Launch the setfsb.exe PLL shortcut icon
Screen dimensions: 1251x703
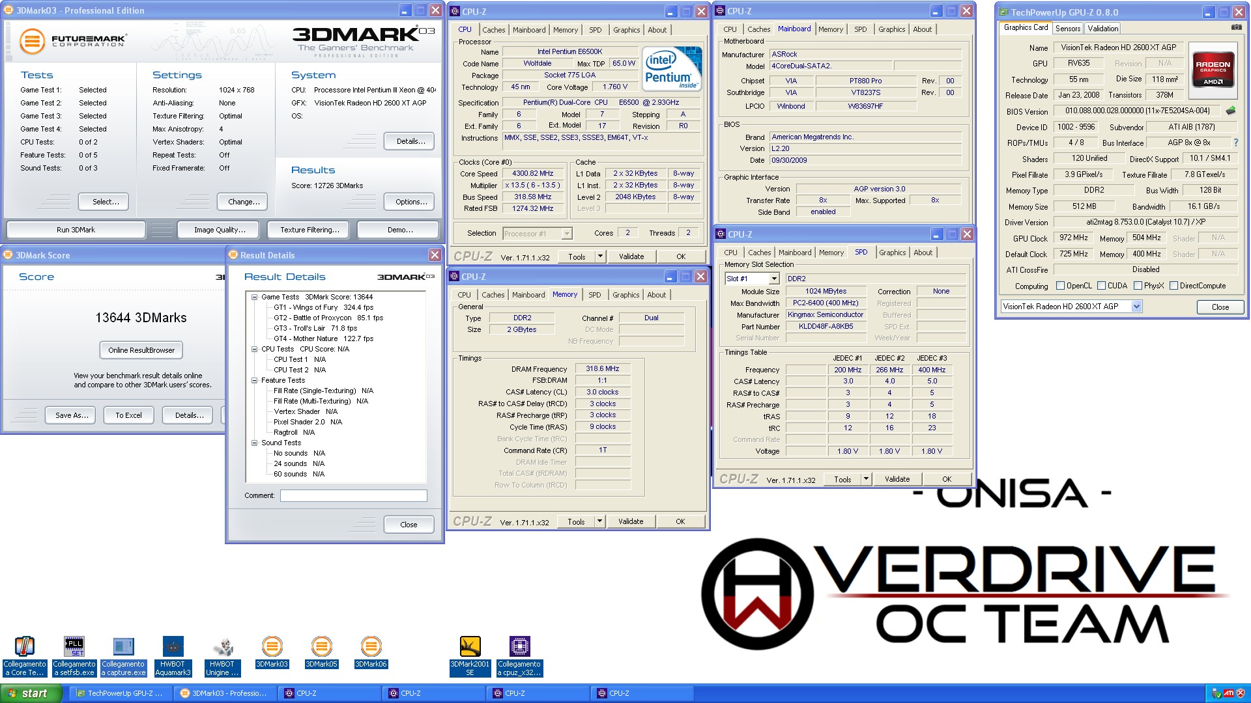point(74,656)
